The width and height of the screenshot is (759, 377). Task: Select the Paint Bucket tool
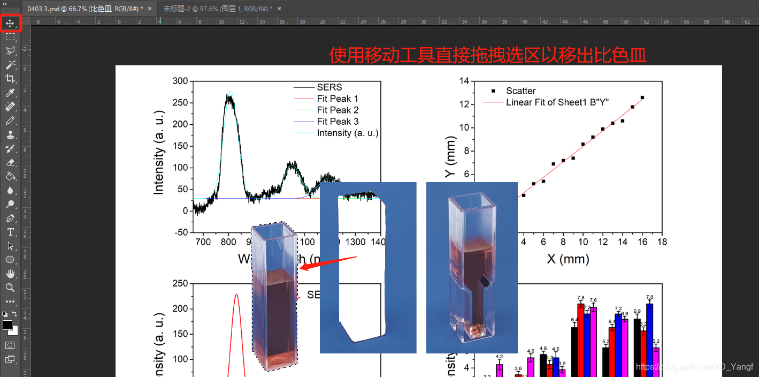click(10, 176)
